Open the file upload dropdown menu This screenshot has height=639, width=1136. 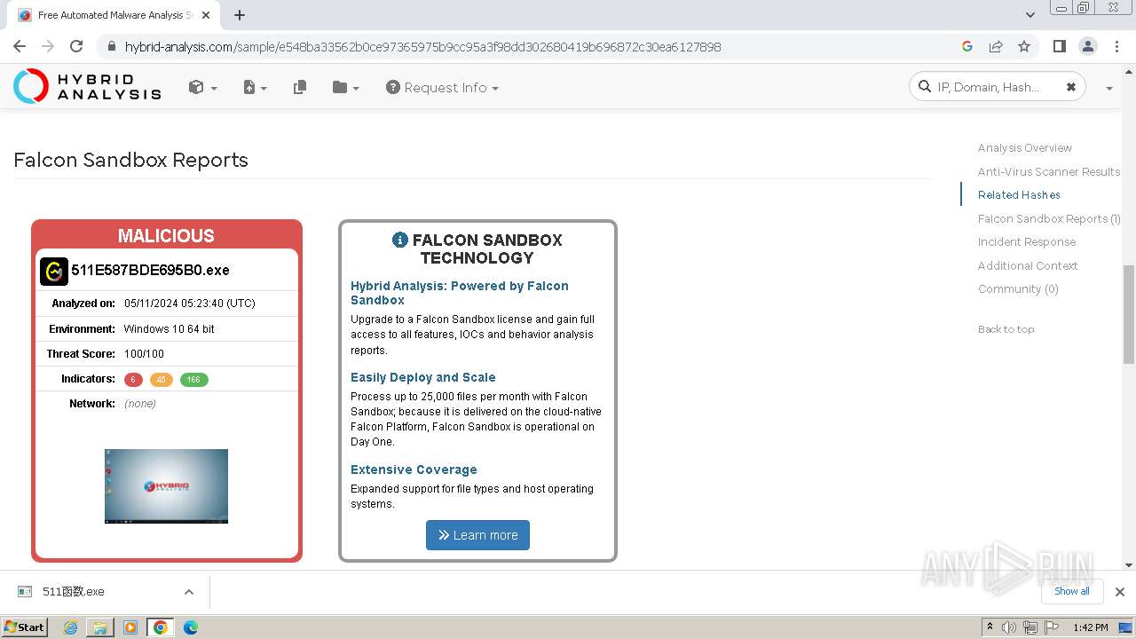point(255,87)
